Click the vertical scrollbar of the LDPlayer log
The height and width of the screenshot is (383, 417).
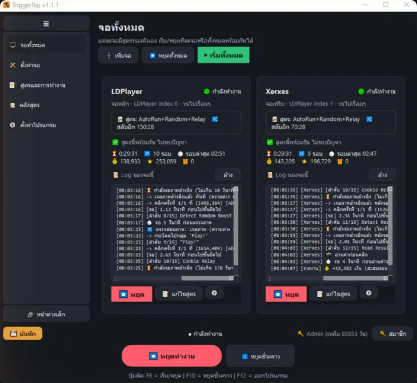tap(236, 226)
